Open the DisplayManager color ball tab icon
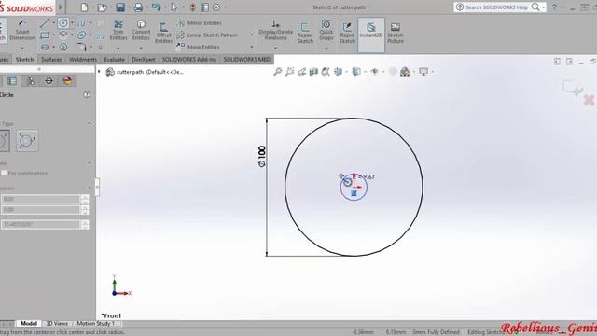 [67, 80]
